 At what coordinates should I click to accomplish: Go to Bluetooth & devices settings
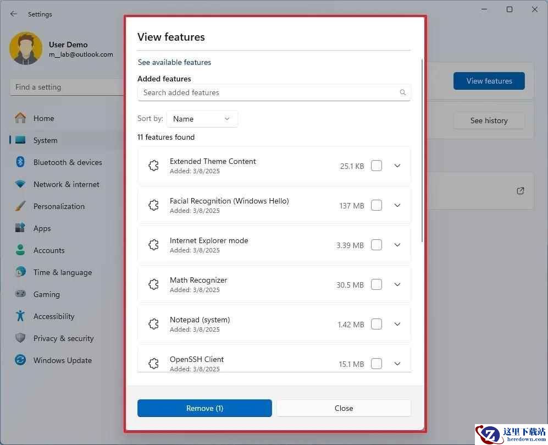tap(68, 162)
